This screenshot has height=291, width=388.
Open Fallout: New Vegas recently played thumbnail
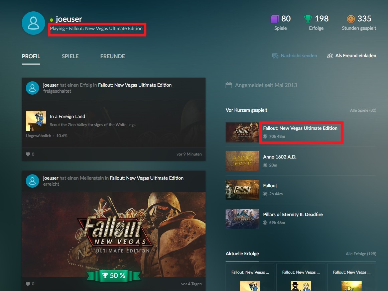[x=242, y=132]
